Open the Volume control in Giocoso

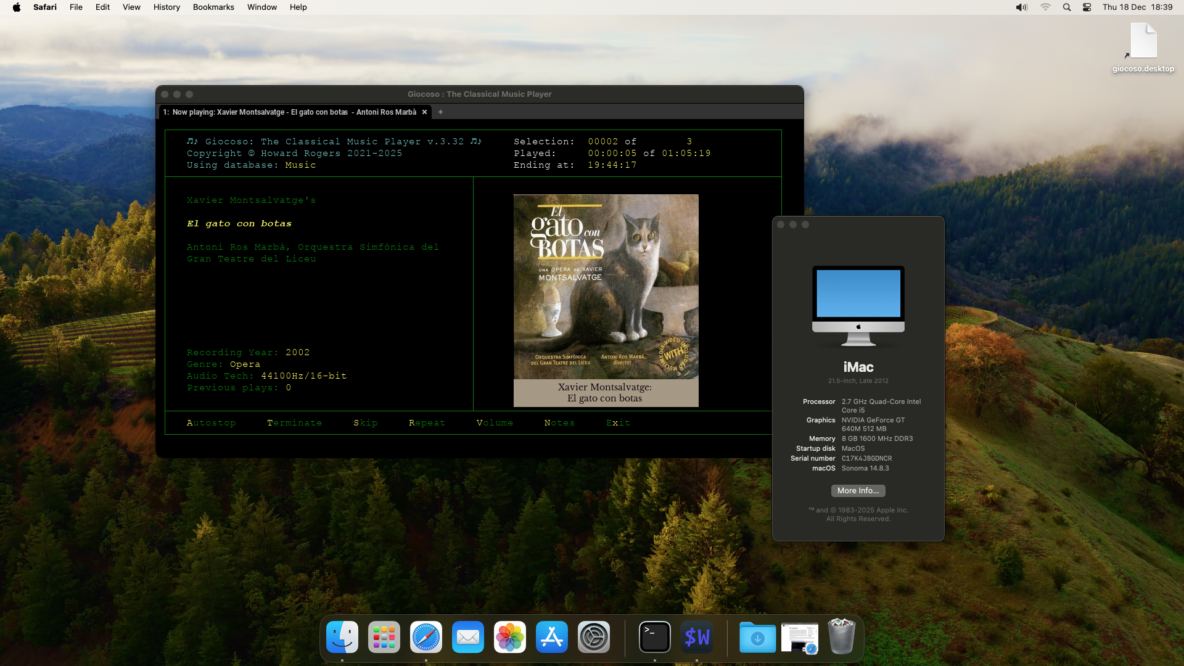pos(495,423)
